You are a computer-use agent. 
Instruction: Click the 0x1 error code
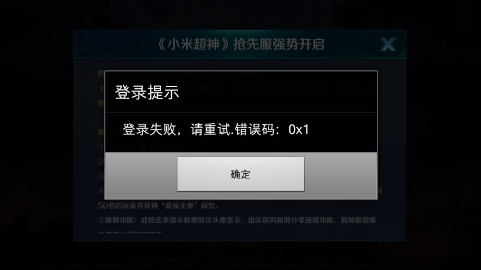[x=299, y=129]
